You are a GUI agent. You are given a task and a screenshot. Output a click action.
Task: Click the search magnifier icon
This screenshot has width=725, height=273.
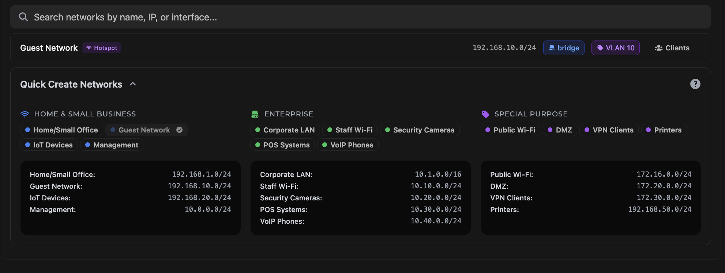click(x=23, y=17)
